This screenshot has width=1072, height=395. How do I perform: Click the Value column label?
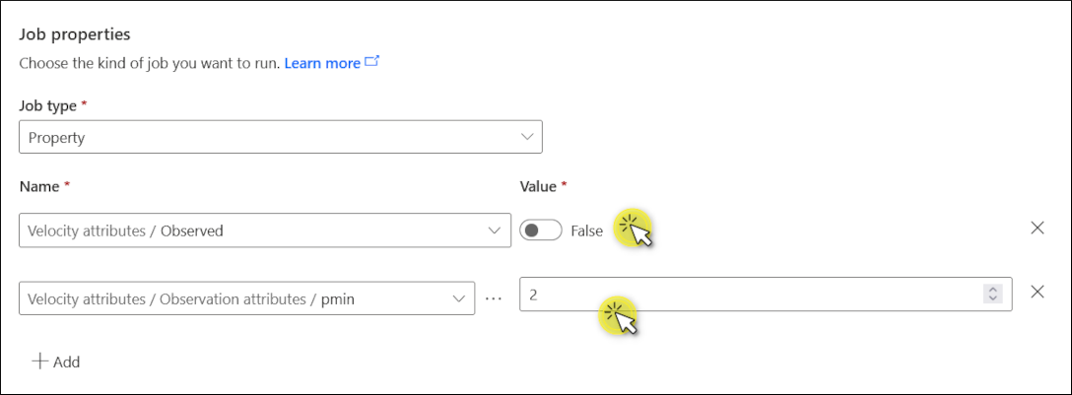(x=539, y=186)
